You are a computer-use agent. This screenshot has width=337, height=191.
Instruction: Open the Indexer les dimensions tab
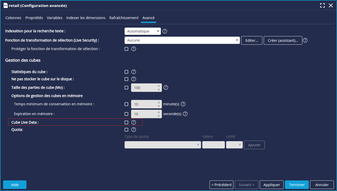click(x=86, y=18)
